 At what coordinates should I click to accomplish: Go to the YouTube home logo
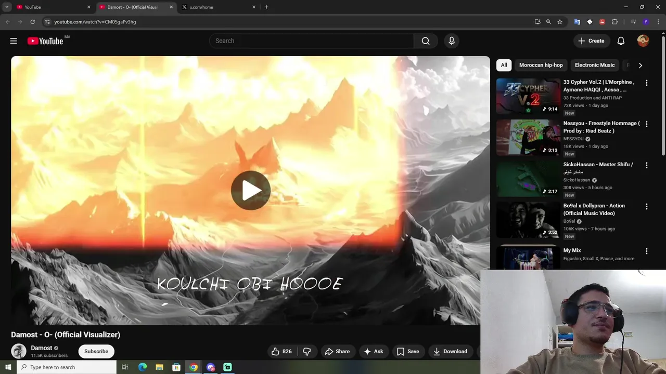coord(45,41)
